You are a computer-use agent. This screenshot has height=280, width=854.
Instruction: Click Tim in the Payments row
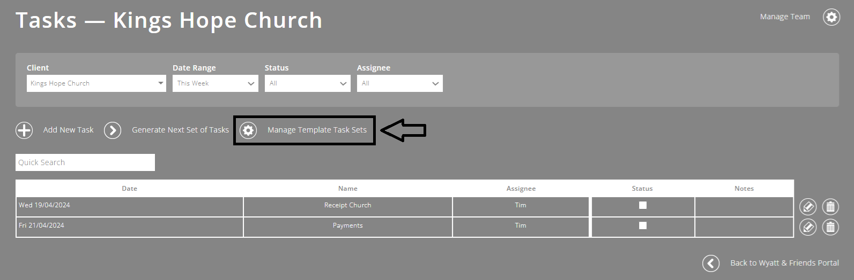(521, 225)
